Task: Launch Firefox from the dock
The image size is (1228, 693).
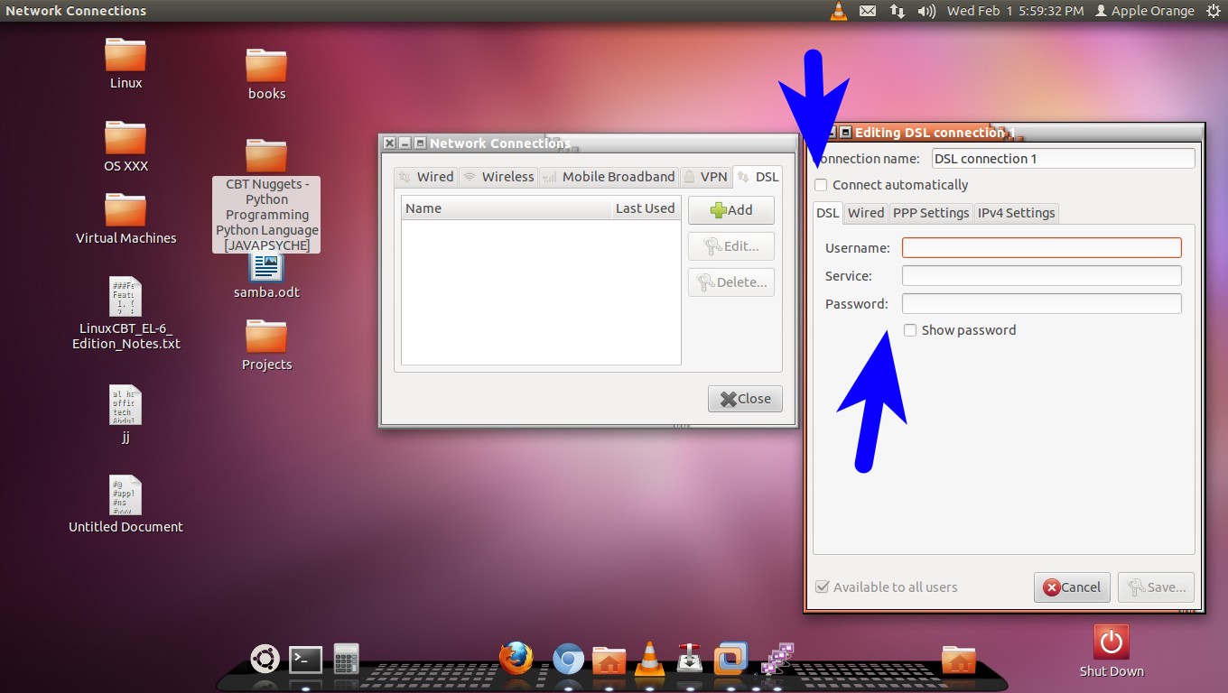Action: tap(516, 658)
